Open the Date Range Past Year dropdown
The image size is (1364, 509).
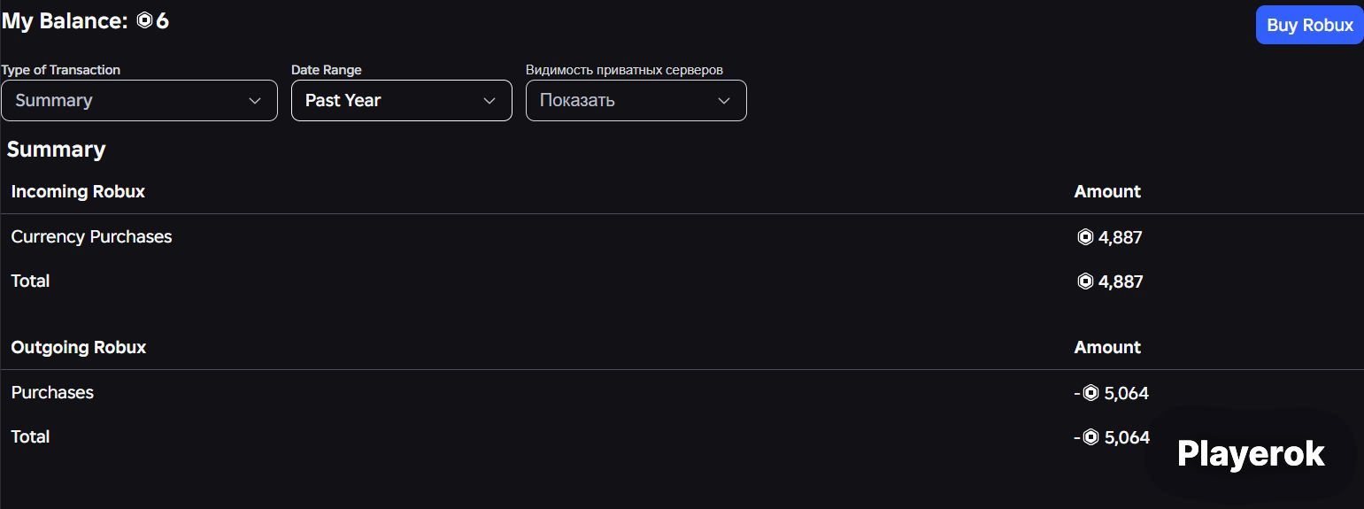[402, 101]
